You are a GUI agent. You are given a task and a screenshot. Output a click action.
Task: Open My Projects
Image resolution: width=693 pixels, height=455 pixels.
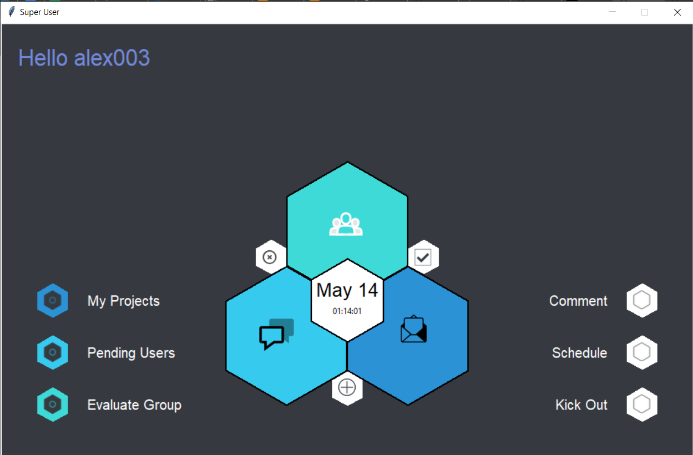[124, 301]
